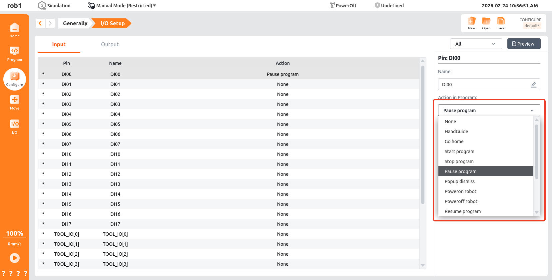Click the New configuration icon

point(471,23)
